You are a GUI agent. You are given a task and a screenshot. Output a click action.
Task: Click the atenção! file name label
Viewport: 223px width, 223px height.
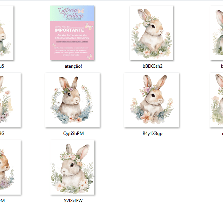(73, 66)
